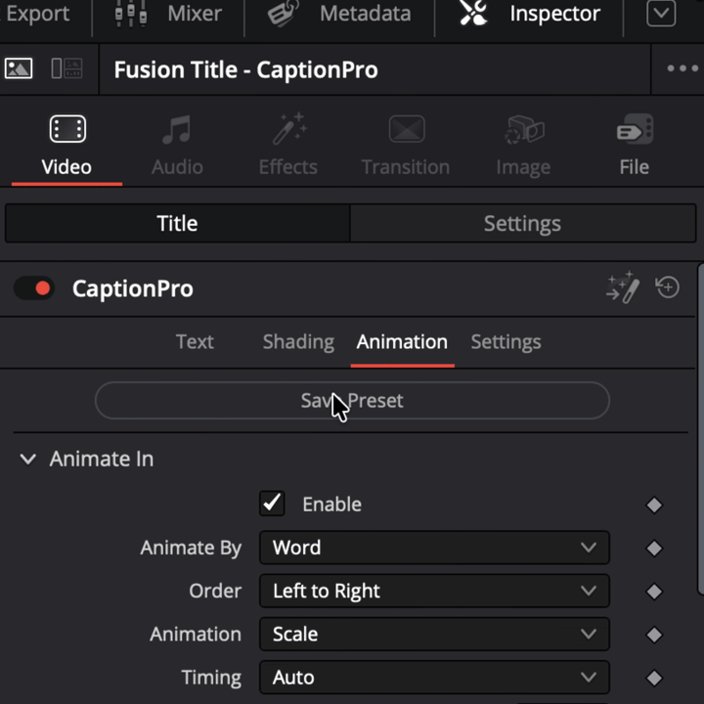Click the Inspector vertical scrollbar
Viewport: 704px width, 704px height.
tap(700, 429)
